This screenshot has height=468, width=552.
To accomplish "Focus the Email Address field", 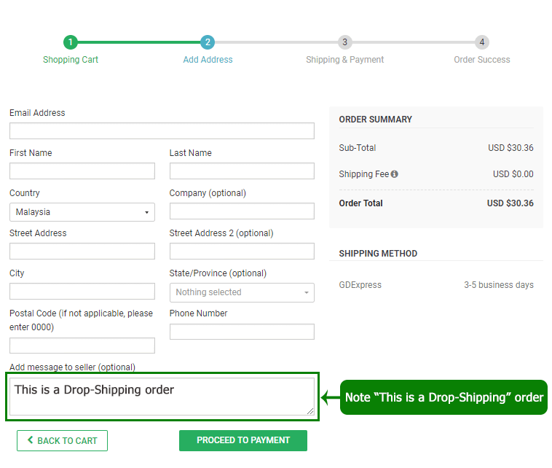I will [x=162, y=131].
